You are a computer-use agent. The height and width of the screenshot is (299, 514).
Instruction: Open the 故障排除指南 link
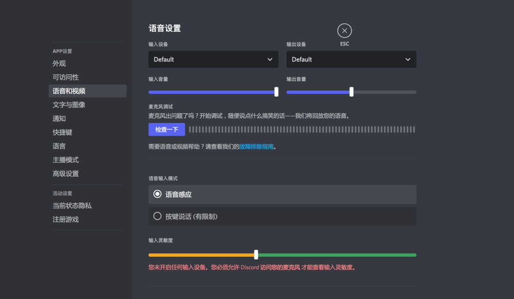tap(256, 146)
